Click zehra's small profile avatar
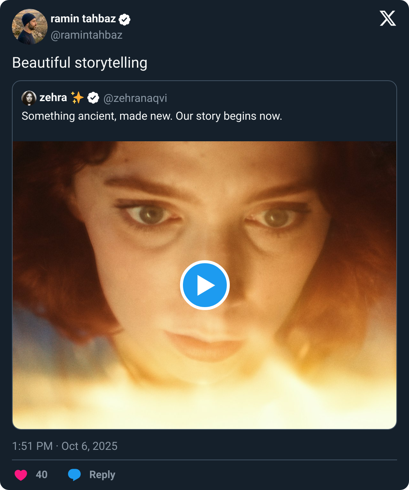409x490 pixels. pos(29,98)
